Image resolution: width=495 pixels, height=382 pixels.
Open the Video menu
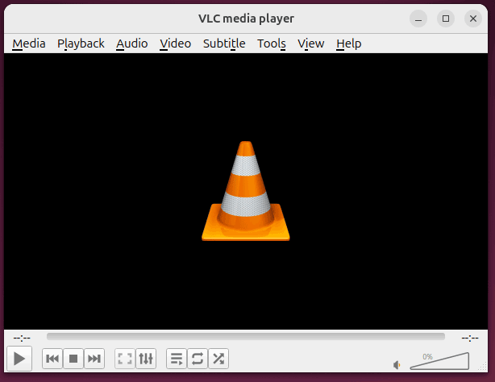pyautogui.click(x=175, y=44)
